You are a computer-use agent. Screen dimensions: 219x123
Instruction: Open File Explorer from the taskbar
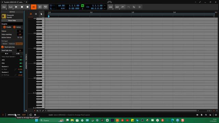pyautogui.click(x=72, y=120)
